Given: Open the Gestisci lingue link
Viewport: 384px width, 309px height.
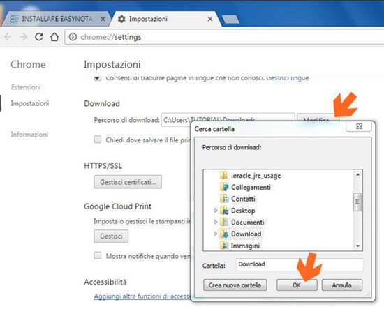Looking at the screenshot, I should tap(288, 78).
